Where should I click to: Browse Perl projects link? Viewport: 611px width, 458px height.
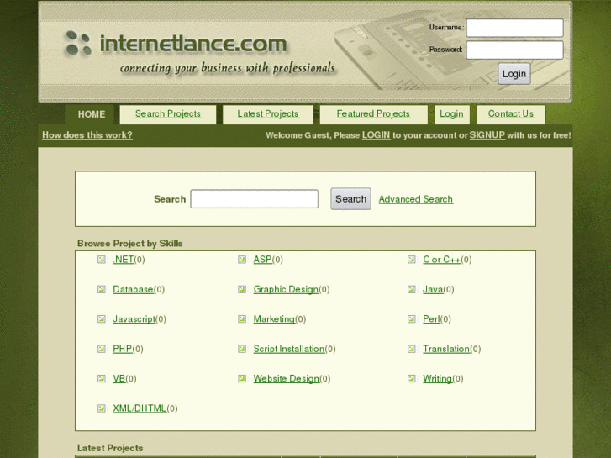(x=431, y=319)
